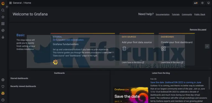Screen dimensions: 212x103
Task: Open Dashboard settings gear in the top bar
Action: [x=202, y=3]
